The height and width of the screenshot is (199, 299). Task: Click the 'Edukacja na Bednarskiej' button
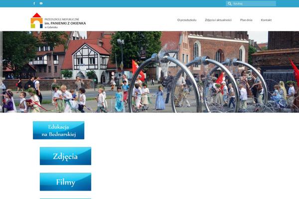[58, 130]
